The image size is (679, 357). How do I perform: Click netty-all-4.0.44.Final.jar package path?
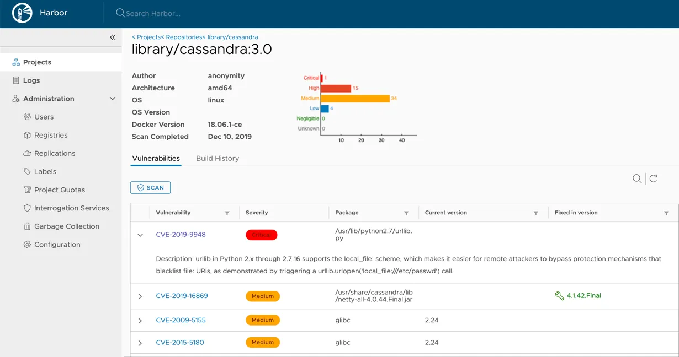374,296
